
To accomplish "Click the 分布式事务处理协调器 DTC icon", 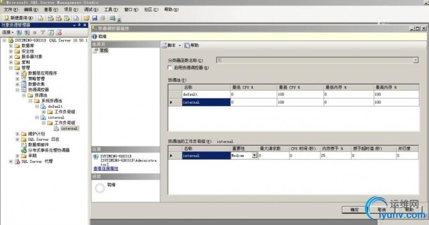I will [x=24, y=150].
